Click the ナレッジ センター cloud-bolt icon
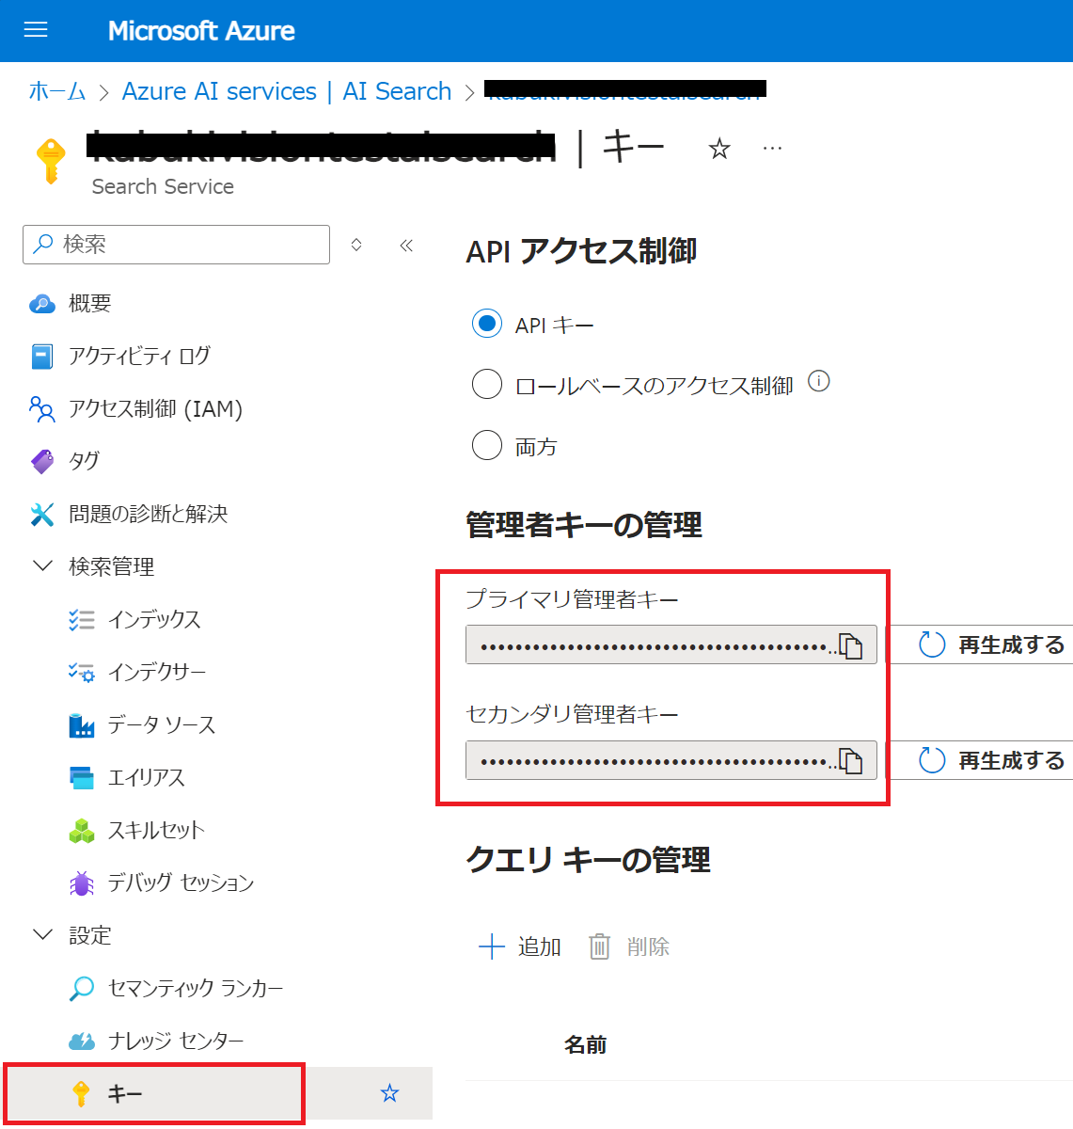Image resolution: width=1073 pixels, height=1129 pixels. [x=82, y=1041]
